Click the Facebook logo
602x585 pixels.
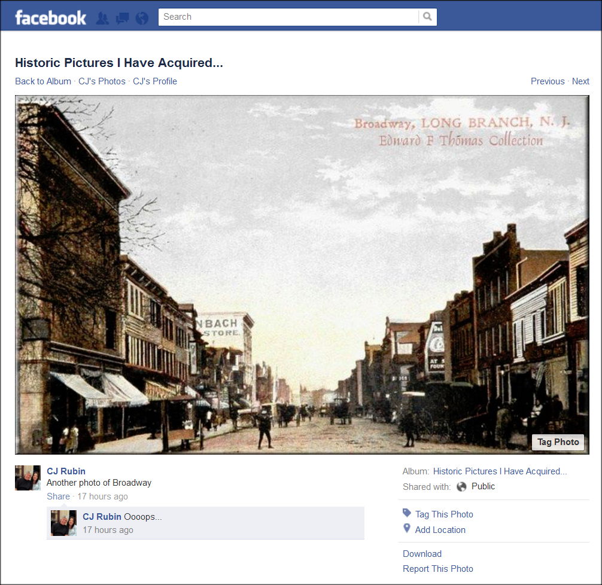pyautogui.click(x=50, y=17)
